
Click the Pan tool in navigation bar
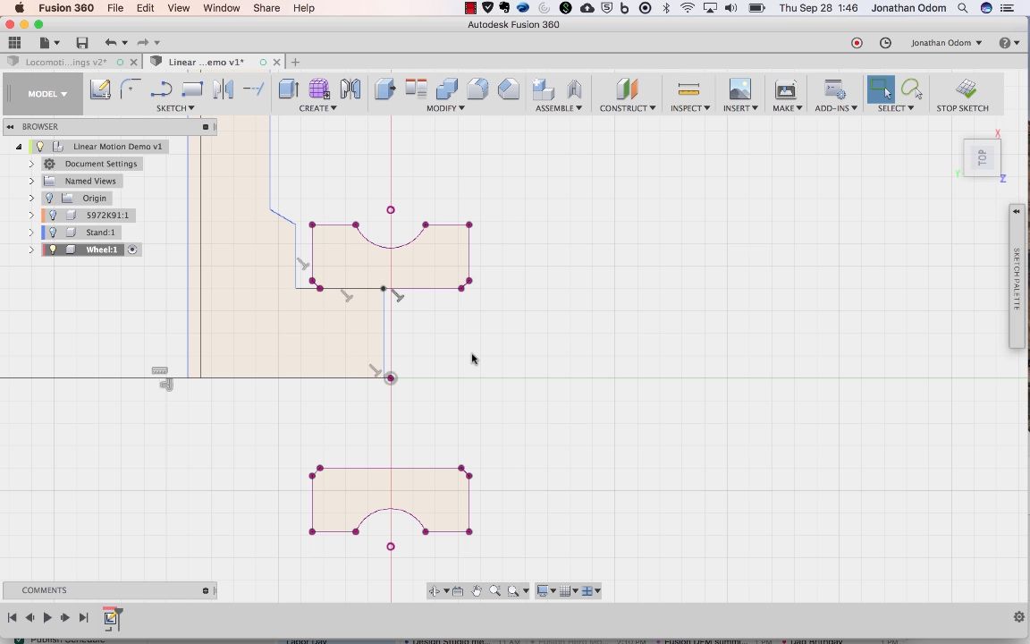(x=477, y=590)
